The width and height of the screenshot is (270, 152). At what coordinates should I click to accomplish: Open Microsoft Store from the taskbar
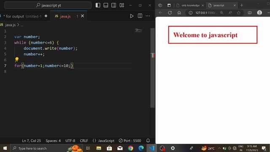[x=109, y=148]
